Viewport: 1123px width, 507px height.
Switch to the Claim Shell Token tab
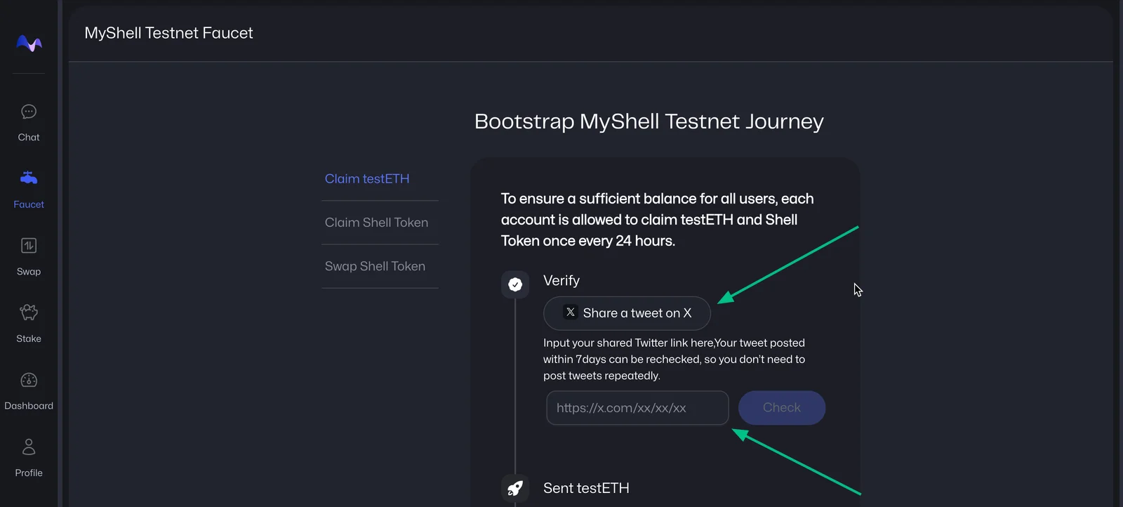click(x=376, y=223)
